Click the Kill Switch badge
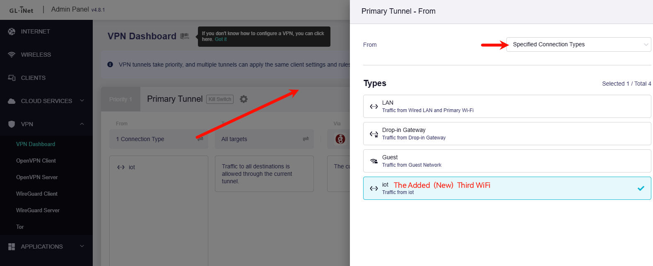Screen dimensions: 653x266 point(220,99)
